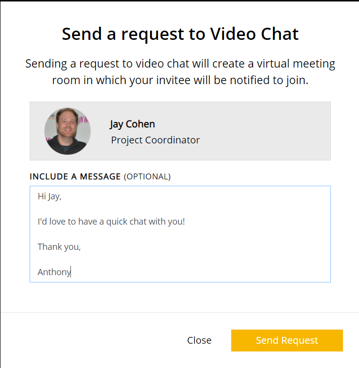The height and width of the screenshot is (368, 359).
Task: Click blank line below 'Hi Jay,' in message
Action: point(180,209)
